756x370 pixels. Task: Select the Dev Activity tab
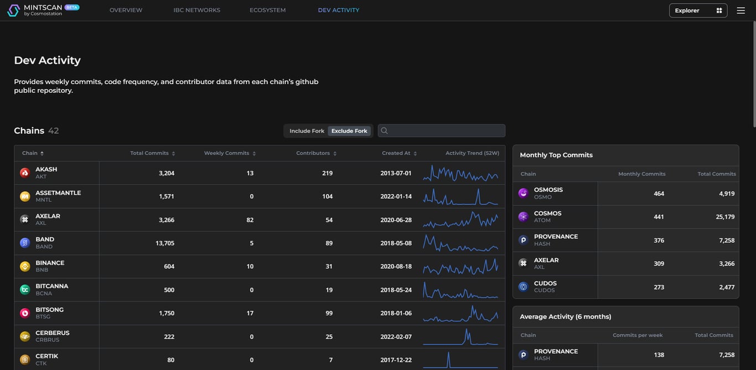point(339,10)
